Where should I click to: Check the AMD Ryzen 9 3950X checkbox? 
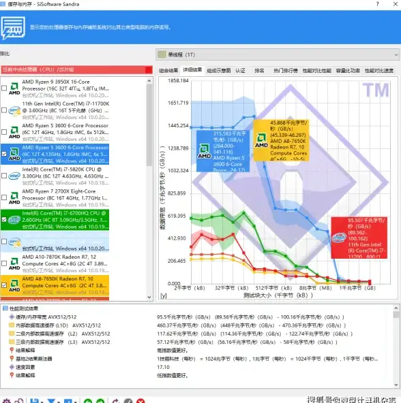(x=4, y=88)
